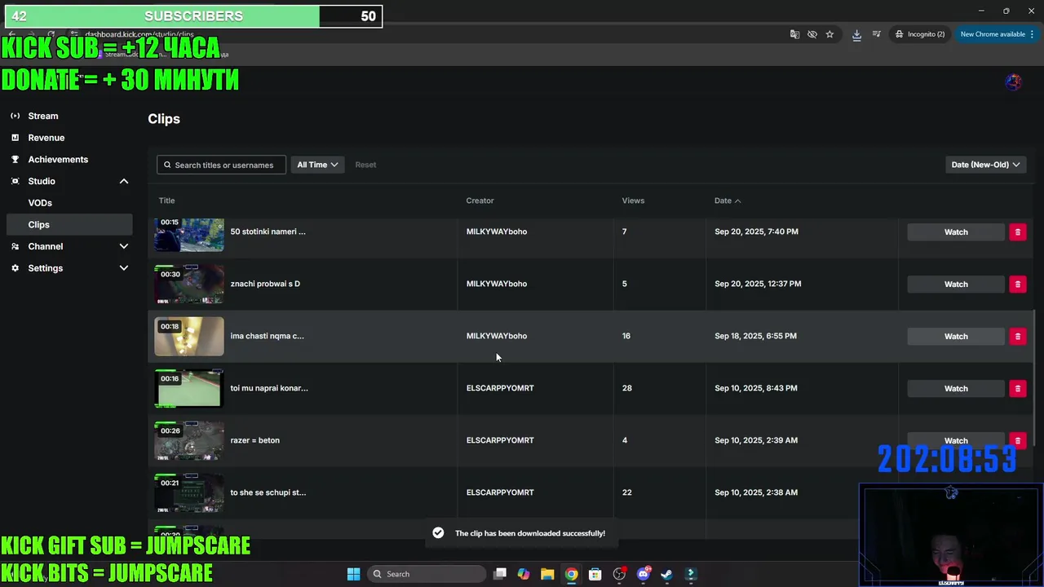Click the Incognito (2) indicator
Viewport: 1044px width, 587px height.
(919, 34)
